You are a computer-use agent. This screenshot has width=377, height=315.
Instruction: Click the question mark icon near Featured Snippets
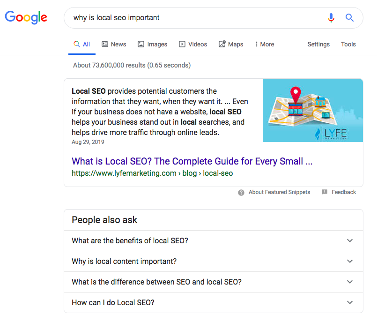(x=241, y=193)
